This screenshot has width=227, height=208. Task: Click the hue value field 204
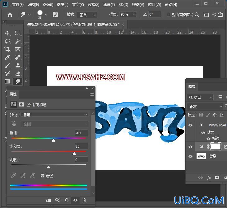81,133
